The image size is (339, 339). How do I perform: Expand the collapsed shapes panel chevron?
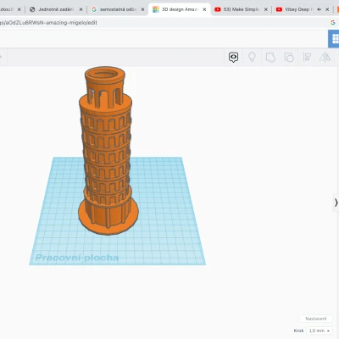(336, 203)
